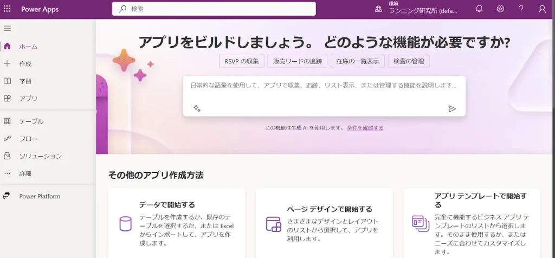This screenshot has height=258, width=555.
Task: Go to ホーム in the sidebar
Action: click(28, 47)
